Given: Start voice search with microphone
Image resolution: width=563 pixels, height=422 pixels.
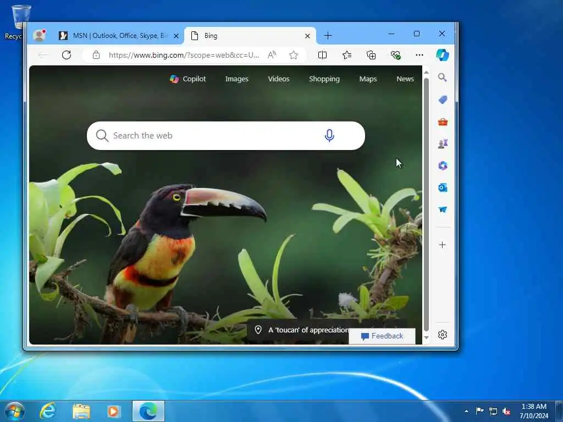Looking at the screenshot, I should [329, 136].
